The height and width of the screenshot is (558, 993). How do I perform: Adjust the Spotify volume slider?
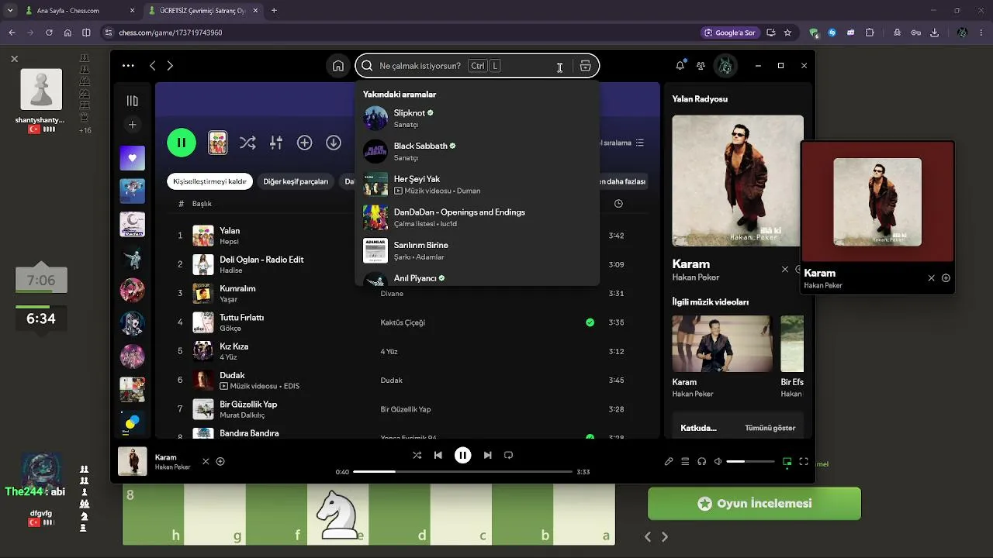750,462
